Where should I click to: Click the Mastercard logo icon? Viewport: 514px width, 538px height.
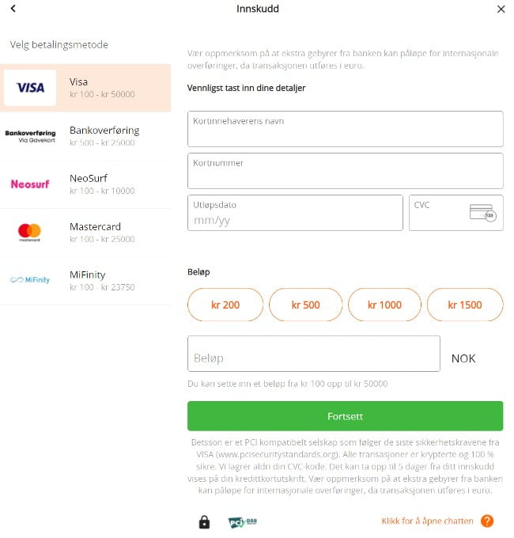coord(30,232)
